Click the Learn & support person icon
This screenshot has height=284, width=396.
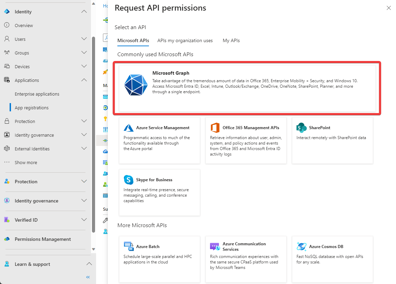point(7,264)
